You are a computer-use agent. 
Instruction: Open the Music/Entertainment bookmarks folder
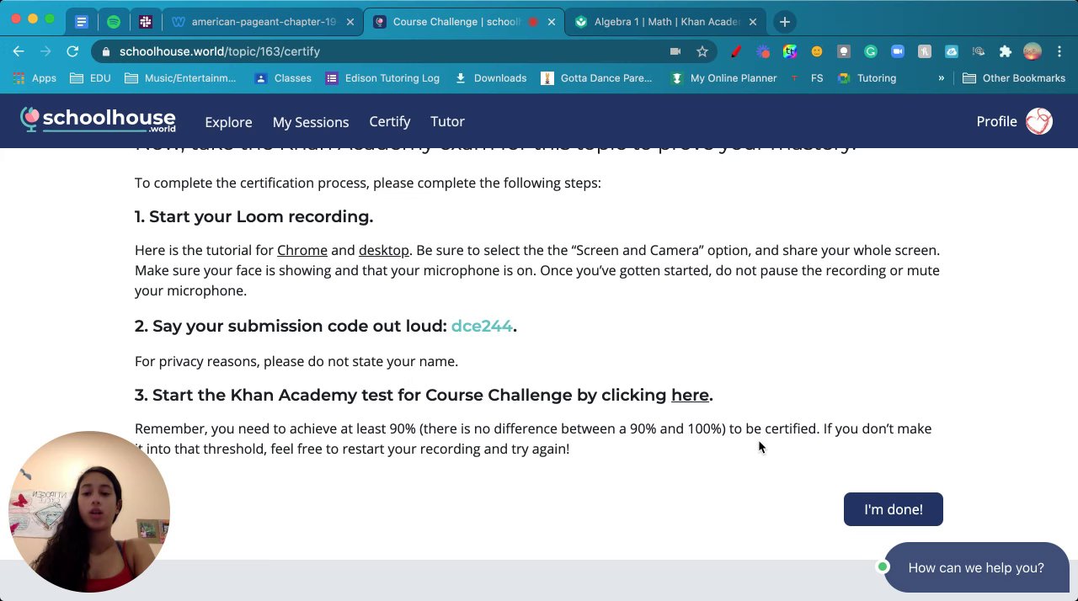pos(180,78)
